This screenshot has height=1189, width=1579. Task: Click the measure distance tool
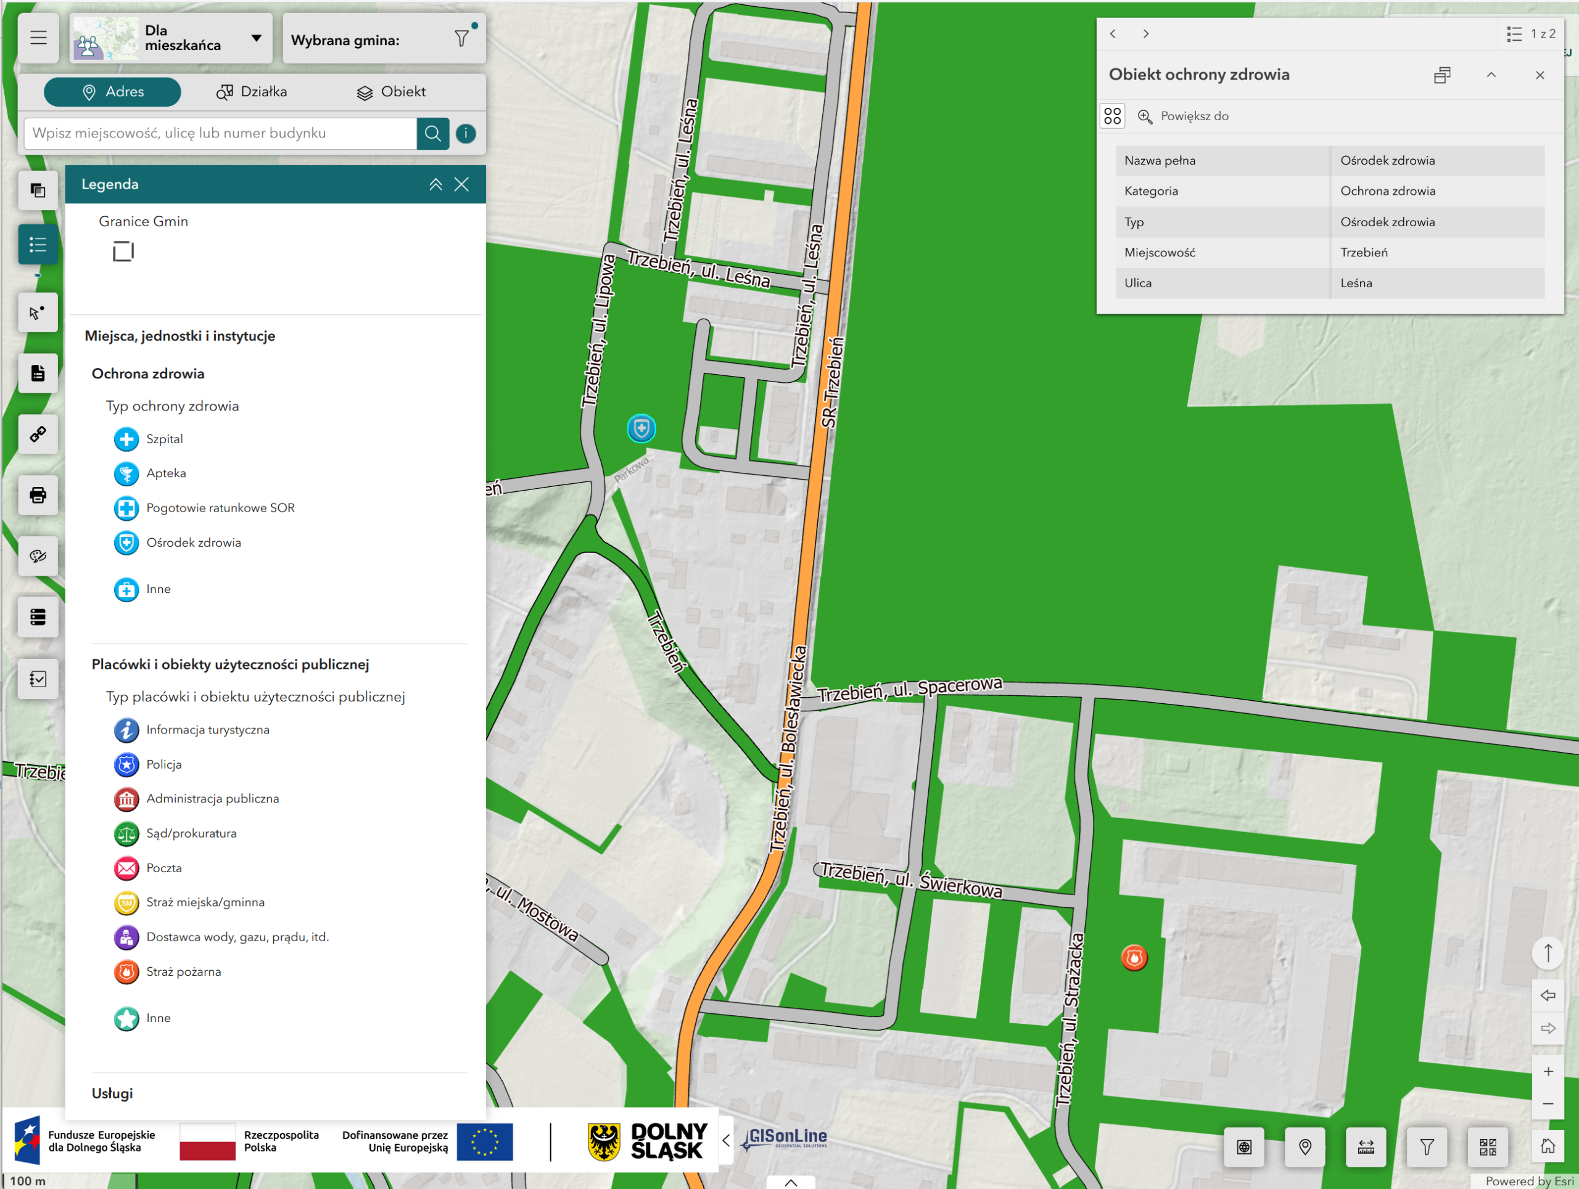tap(1366, 1146)
